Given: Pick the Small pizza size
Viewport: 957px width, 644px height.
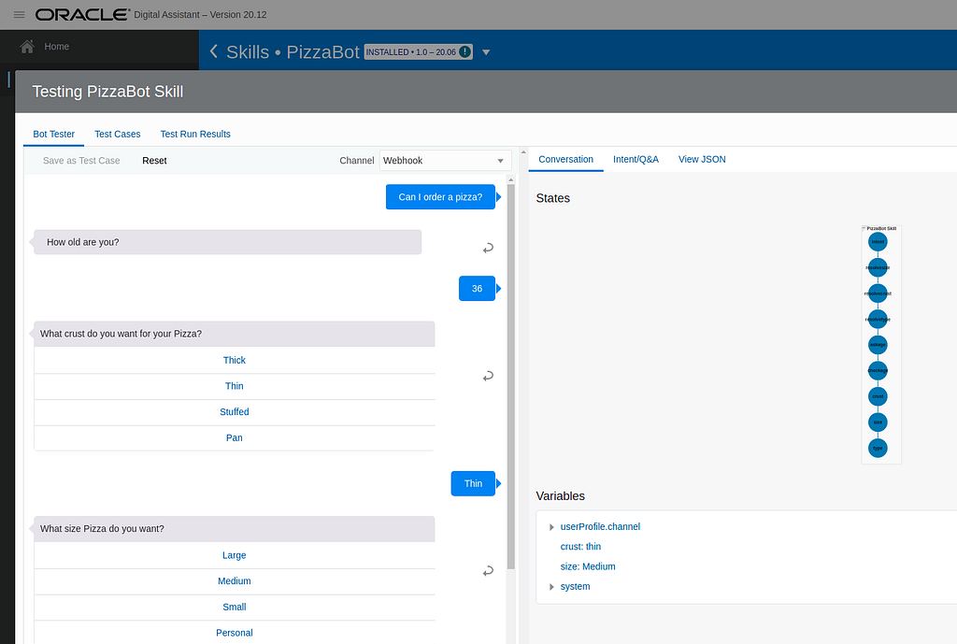Looking at the screenshot, I should point(235,607).
